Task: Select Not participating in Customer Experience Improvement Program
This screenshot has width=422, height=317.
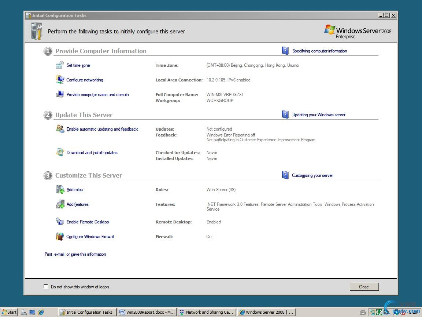Action: [x=261, y=140]
